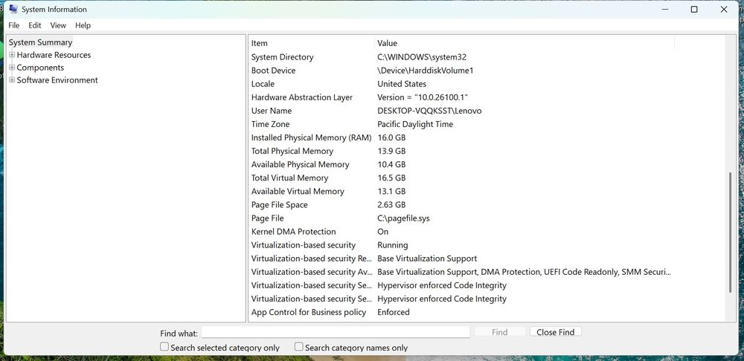
Task: Select System Summary in the tree
Action: coord(40,42)
